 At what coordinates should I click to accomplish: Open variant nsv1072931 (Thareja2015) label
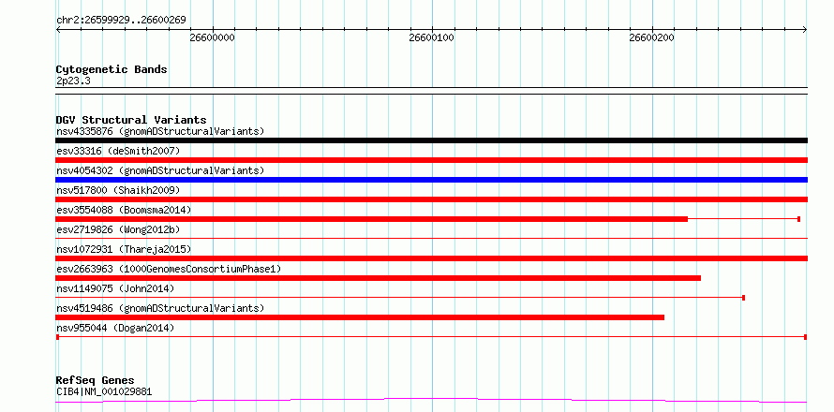click(124, 249)
